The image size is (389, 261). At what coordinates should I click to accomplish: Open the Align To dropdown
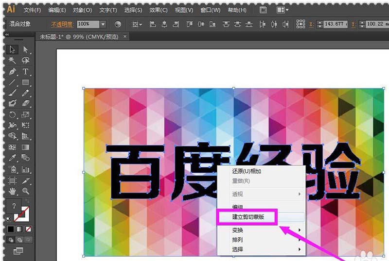137,24
